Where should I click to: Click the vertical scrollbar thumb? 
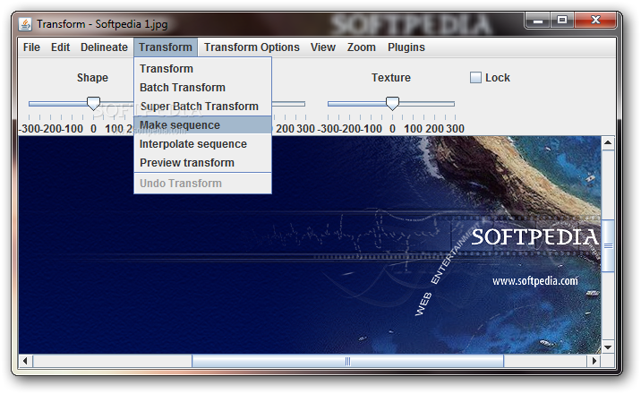pyautogui.click(x=608, y=245)
